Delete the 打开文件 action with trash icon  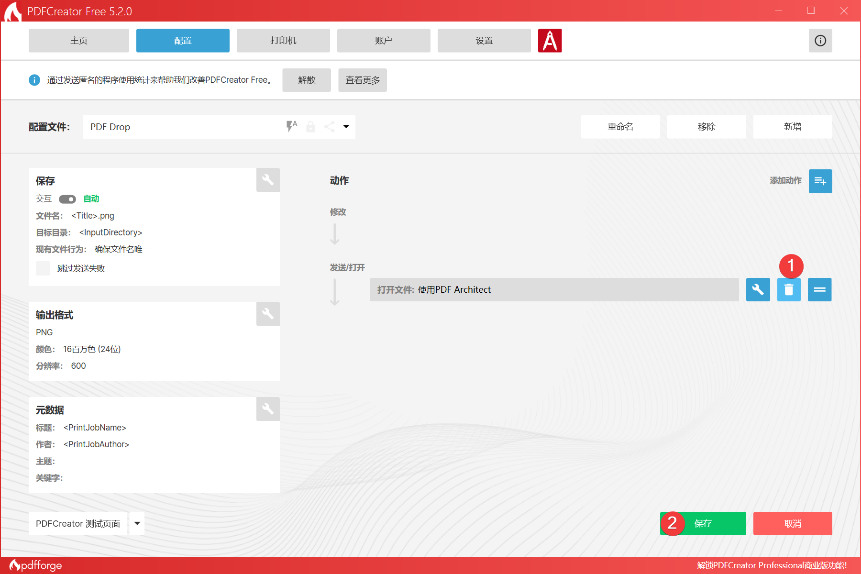pos(789,290)
